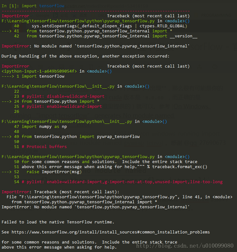Click 'ctypes.RTLD_GLOBAL' in line 40
The height and width of the screenshot is (252, 237).
[x=162, y=26]
